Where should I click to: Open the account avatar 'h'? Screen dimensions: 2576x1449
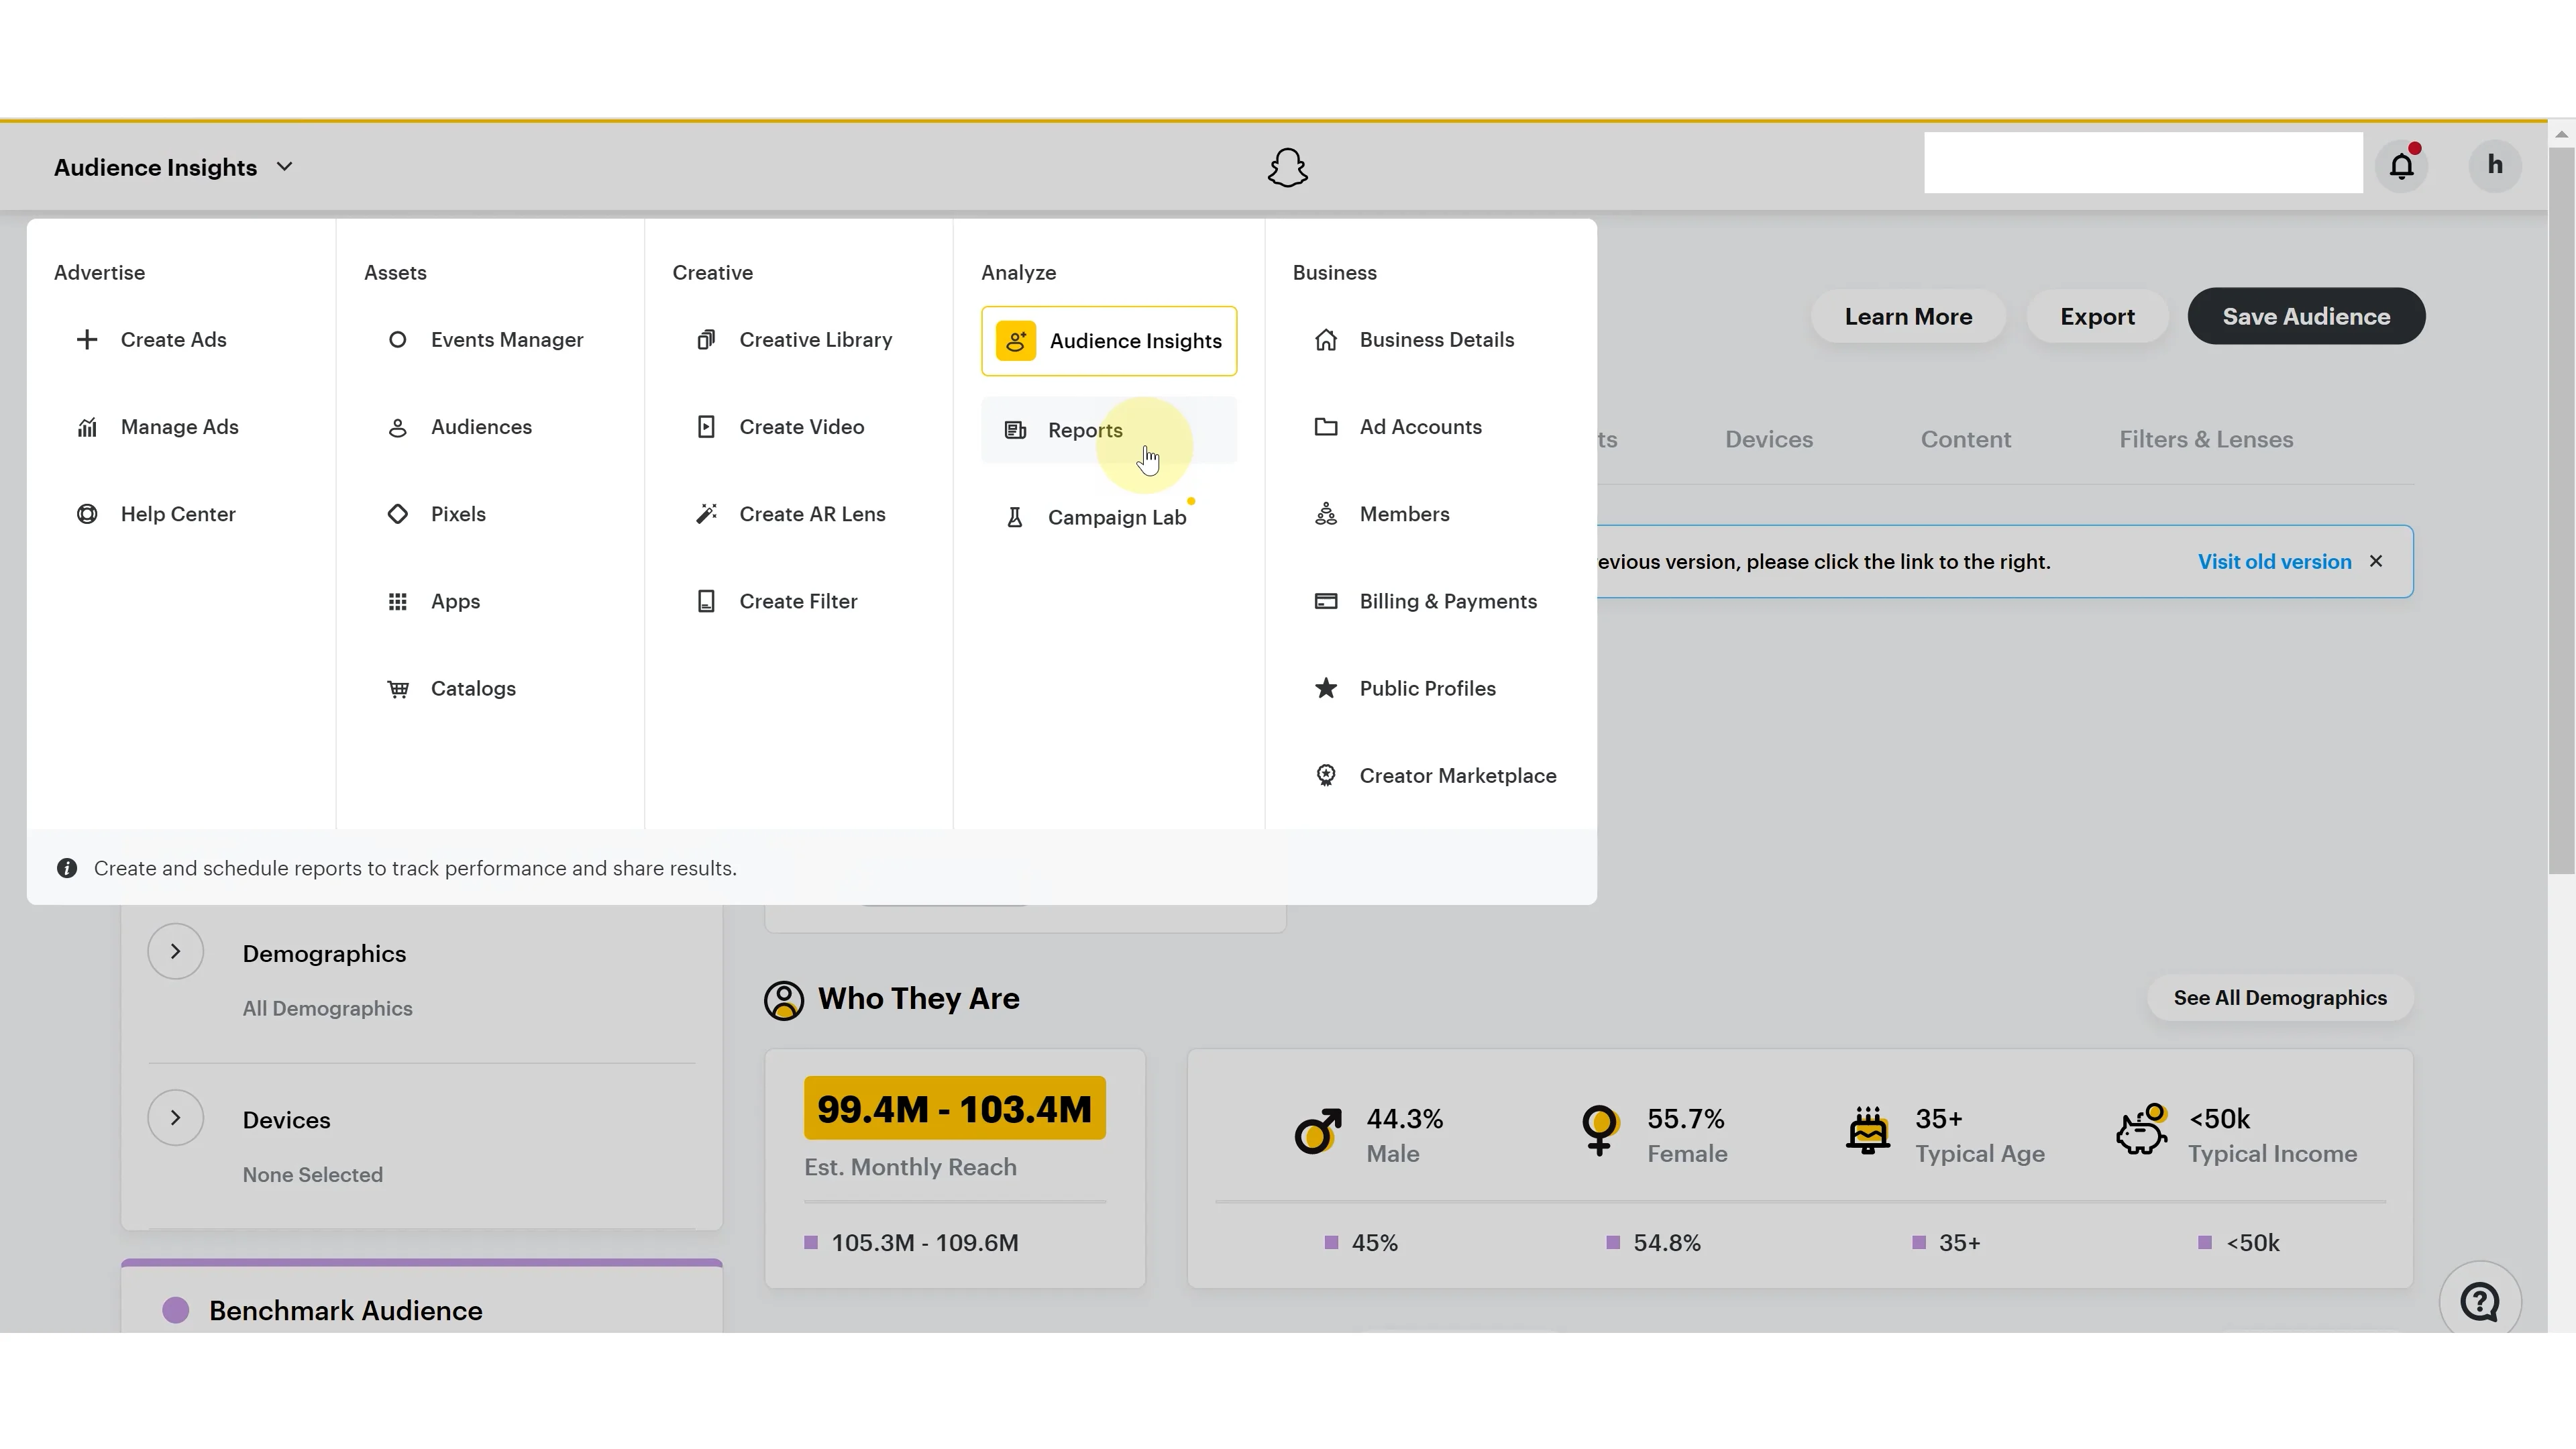[x=2495, y=165]
